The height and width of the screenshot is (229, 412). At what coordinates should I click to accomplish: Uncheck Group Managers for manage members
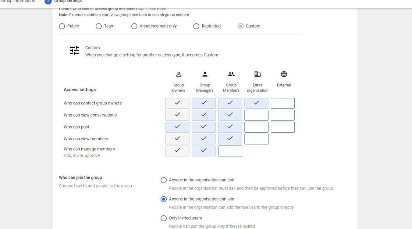coord(204,151)
